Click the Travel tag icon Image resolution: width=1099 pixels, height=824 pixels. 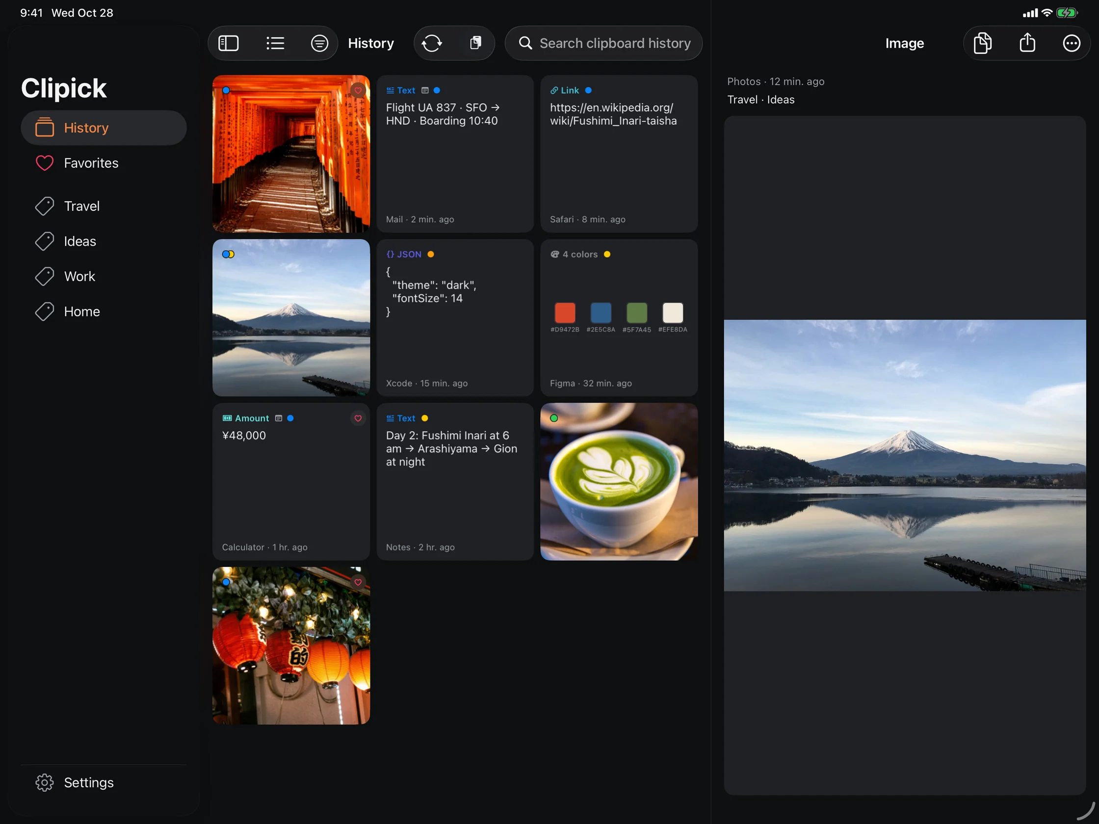click(45, 206)
